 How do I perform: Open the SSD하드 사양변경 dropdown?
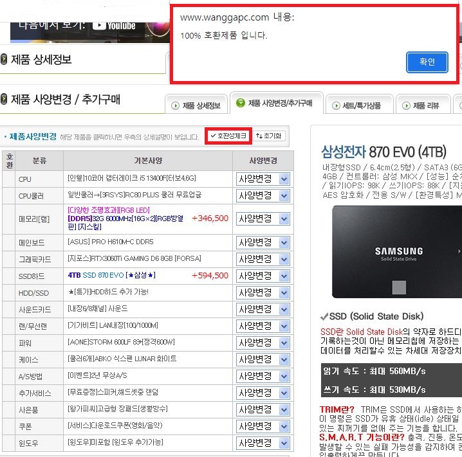coord(263,276)
